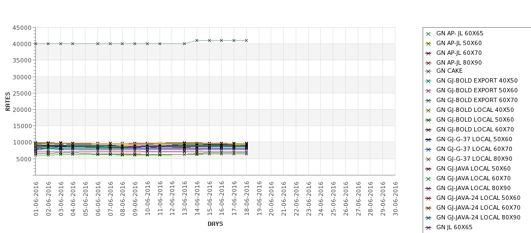Click the GN AP-JL 50X60 legend marker
Viewport: 531px width, 233px height.
[429, 43]
